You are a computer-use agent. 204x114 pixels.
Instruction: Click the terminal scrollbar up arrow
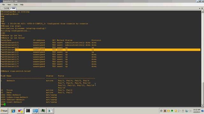point(202,12)
